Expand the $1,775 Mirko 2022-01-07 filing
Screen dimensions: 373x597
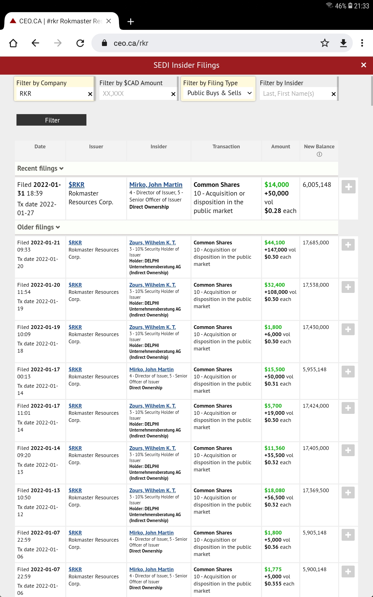click(348, 572)
